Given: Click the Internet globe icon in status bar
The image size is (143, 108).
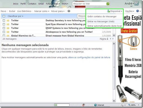Looking at the screenshot, I should click(x=96, y=105).
